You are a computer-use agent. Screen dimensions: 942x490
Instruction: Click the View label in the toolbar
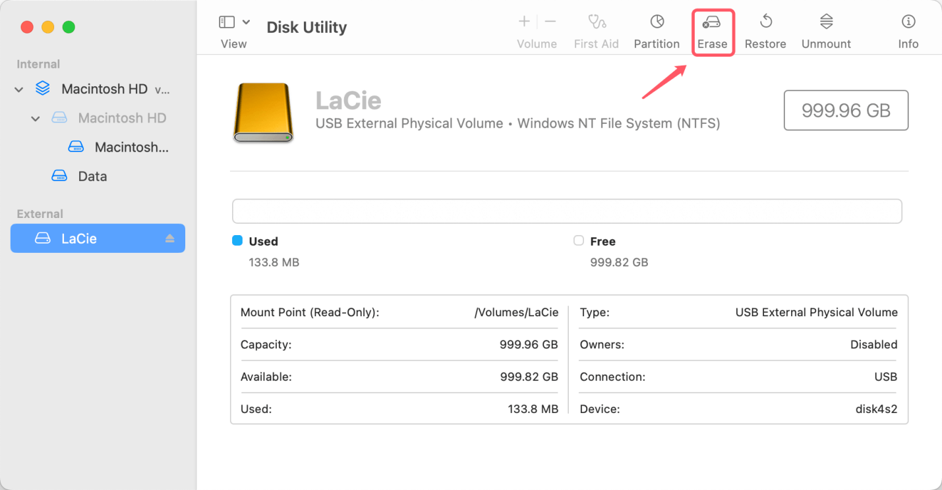pos(234,43)
